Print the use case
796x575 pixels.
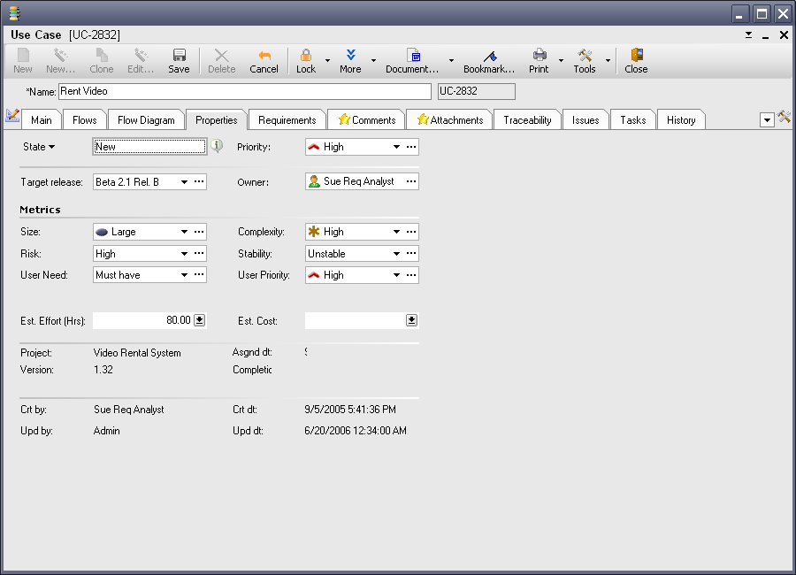(x=540, y=61)
